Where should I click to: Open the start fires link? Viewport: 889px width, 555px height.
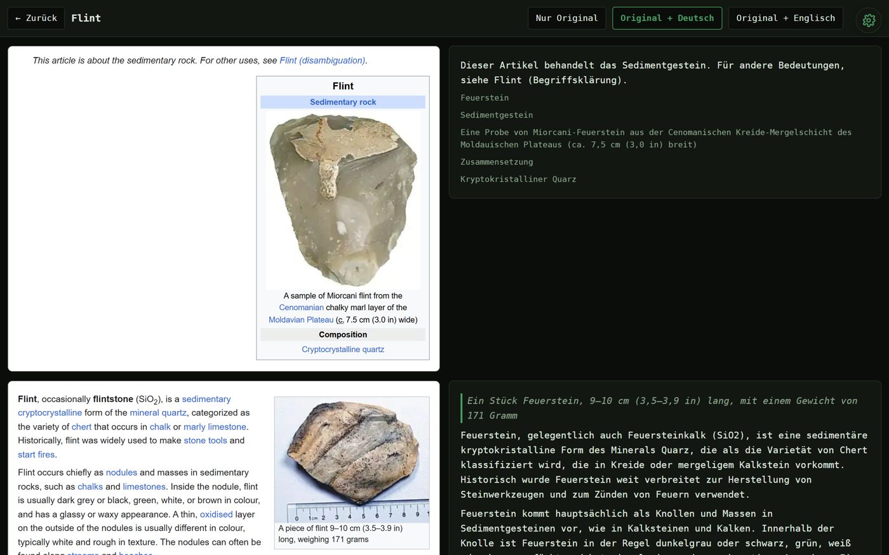pyautogui.click(x=36, y=455)
